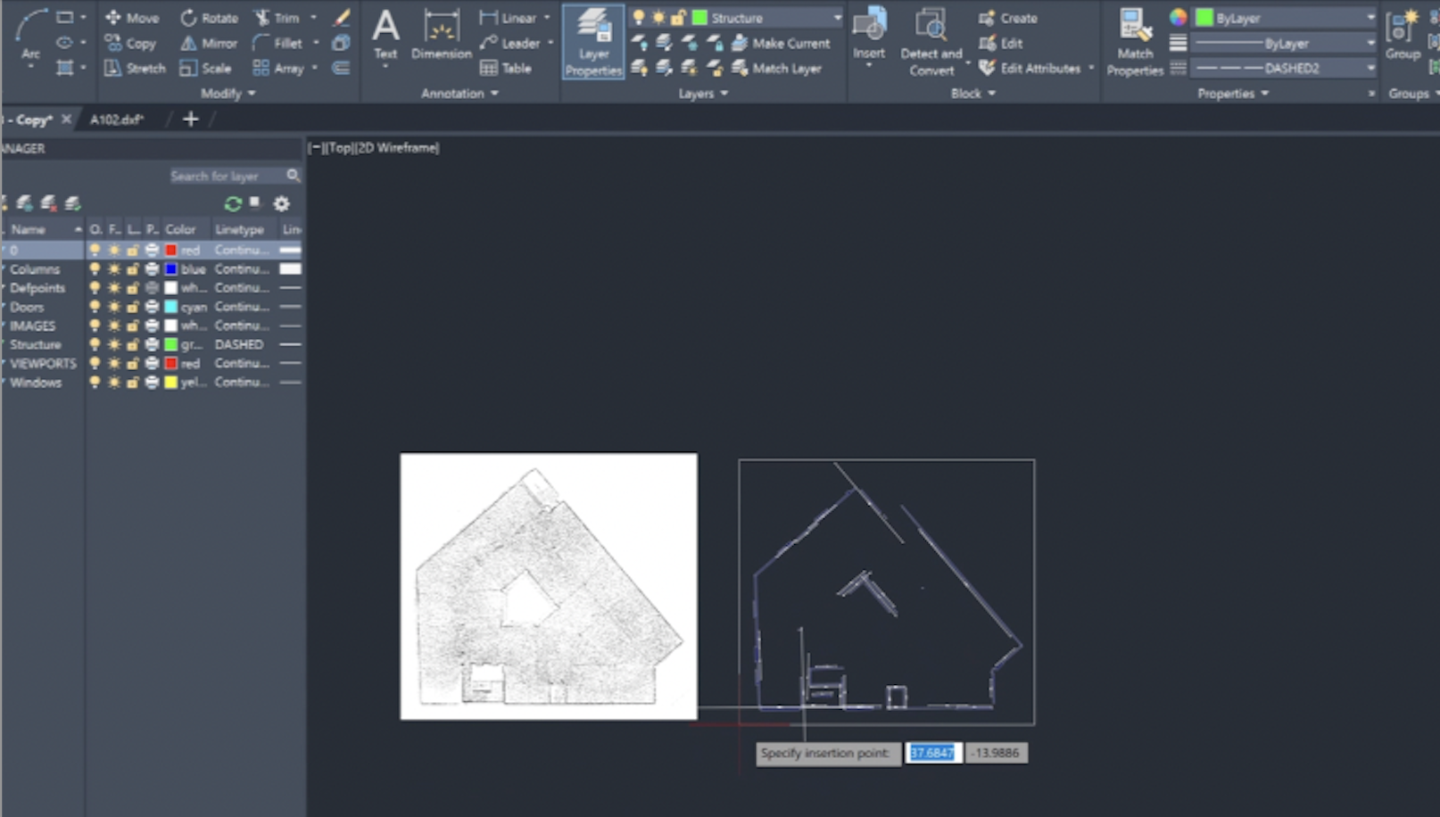Screen dimensions: 1440x817
Task: Open the current layer Structure dropdown
Action: click(837, 18)
